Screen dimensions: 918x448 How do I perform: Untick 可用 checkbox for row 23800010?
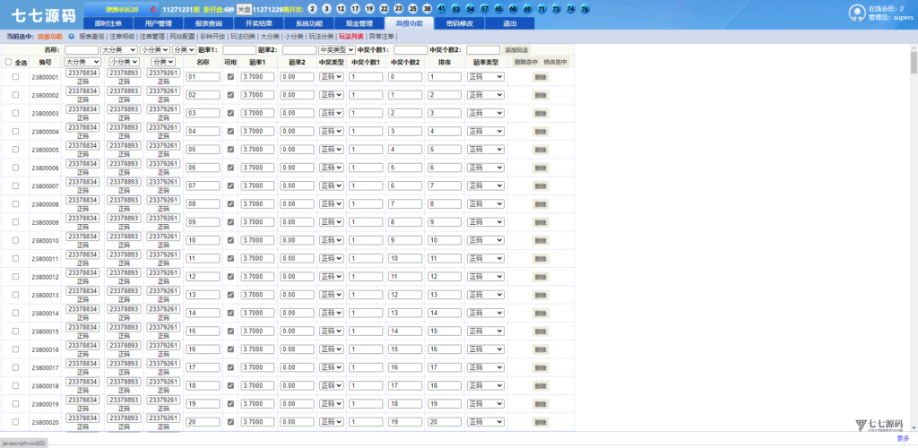tap(230, 240)
